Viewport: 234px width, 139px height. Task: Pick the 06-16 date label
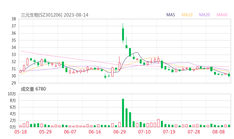(x=95, y=132)
